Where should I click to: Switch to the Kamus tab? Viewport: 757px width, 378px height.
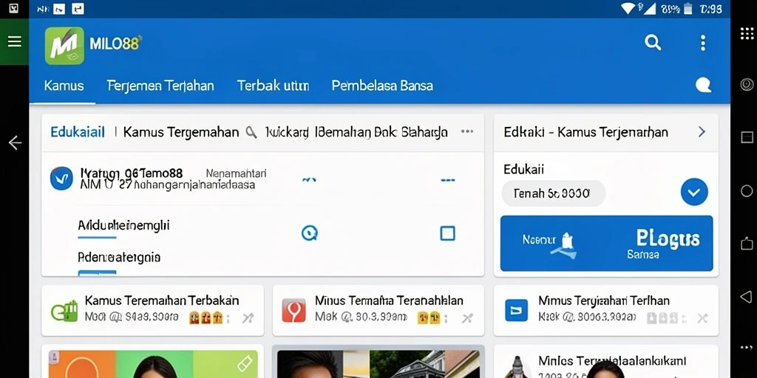[64, 86]
